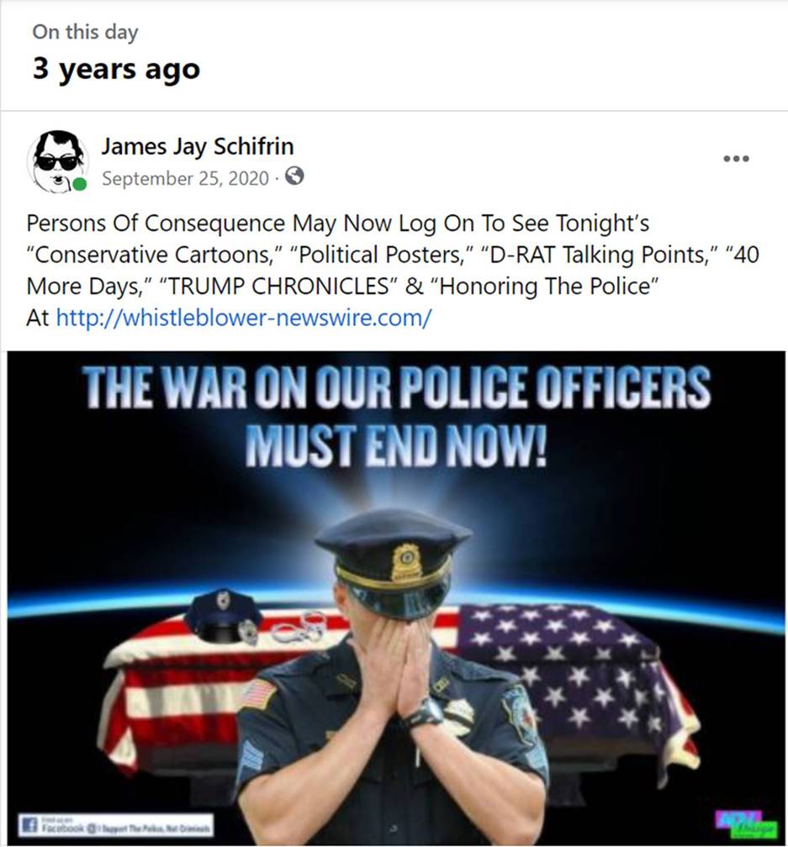Click the green online status dot

[x=79, y=184]
